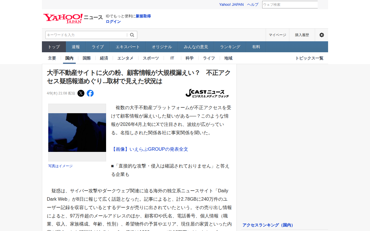
Task: Click the 写真はイメージ caption link
Action: coord(60,166)
